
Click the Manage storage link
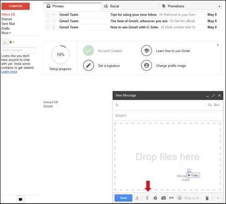[48, 106]
